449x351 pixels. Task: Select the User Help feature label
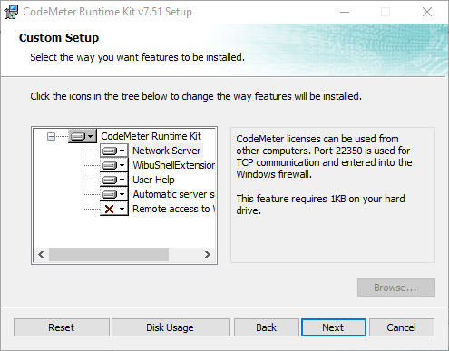point(153,180)
